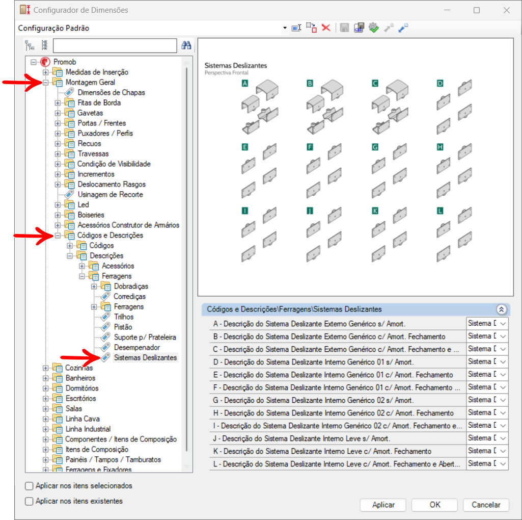Click the copy configuration icon in toolbar
This screenshot has height=520, width=522.
(x=311, y=28)
